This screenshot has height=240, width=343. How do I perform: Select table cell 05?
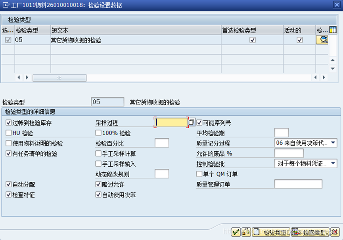33,40
